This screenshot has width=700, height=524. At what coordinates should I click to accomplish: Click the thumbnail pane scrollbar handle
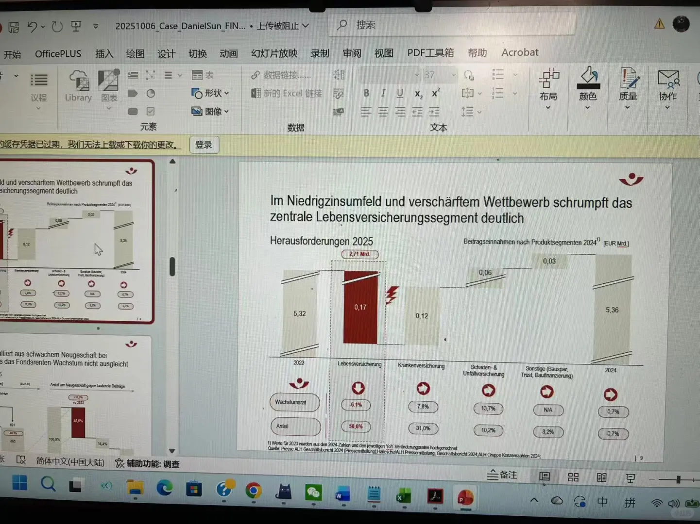pos(172,266)
